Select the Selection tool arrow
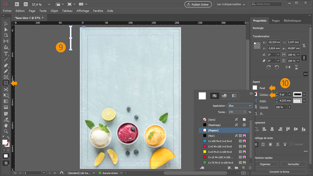The image size is (313, 176). coord(6,24)
